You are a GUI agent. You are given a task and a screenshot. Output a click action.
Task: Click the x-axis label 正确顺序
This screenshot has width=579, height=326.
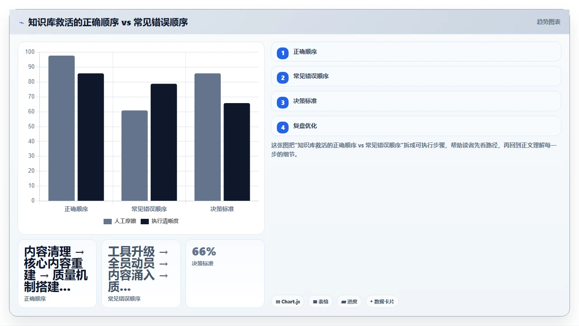tap(76, 209)
